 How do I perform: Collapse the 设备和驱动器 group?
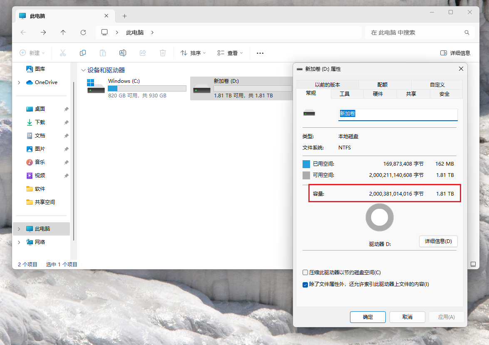tap(83, 70)
